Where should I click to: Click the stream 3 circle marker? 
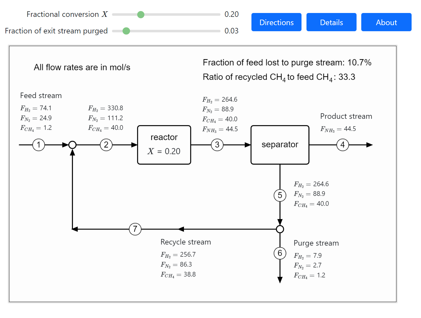coord(217,145)
